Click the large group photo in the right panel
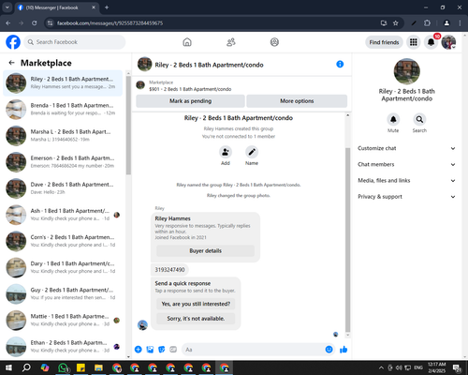The image size is (468, 375). point(407,71)
